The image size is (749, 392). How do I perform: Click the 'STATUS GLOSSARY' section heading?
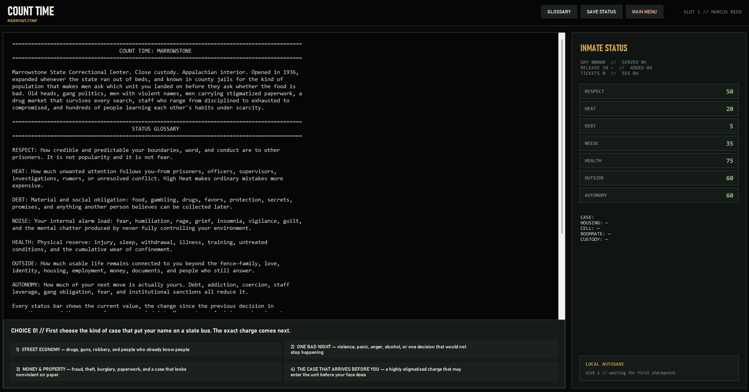156,129
